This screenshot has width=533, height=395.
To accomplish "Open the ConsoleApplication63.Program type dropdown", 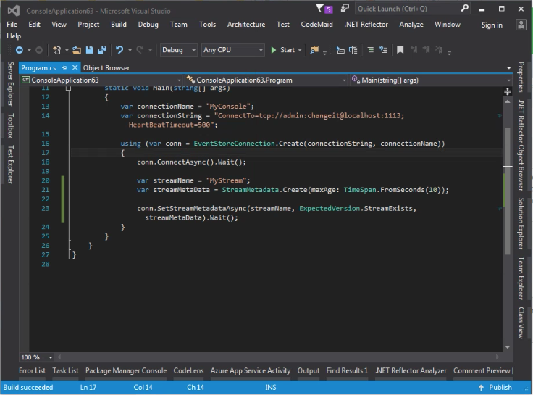I will [x=266, y=80].
